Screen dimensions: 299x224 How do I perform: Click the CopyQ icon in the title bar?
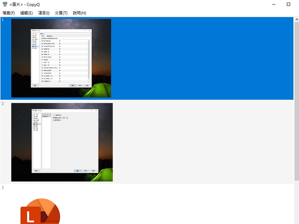pyautogui.click(x=5, y=4)
